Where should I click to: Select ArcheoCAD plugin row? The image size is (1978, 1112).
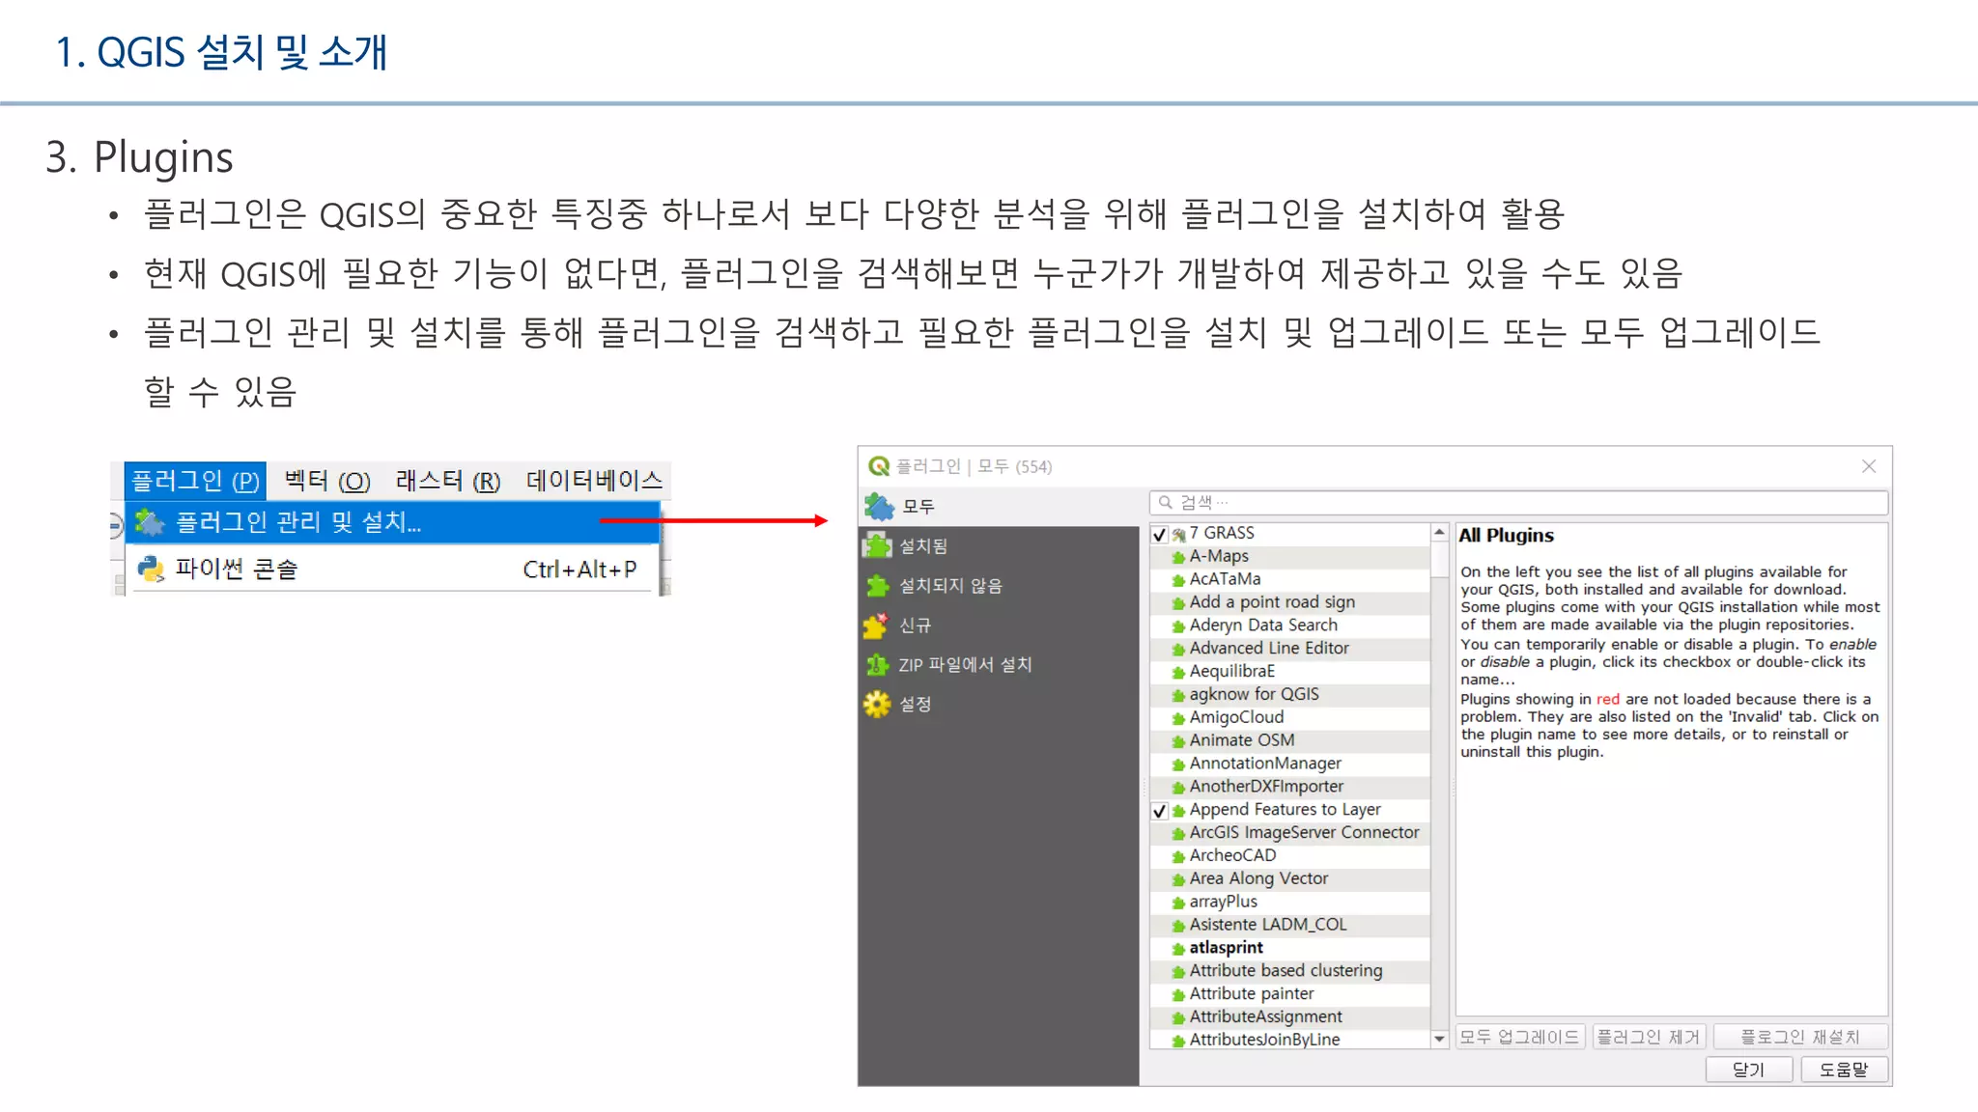[x=1290, y=856]
